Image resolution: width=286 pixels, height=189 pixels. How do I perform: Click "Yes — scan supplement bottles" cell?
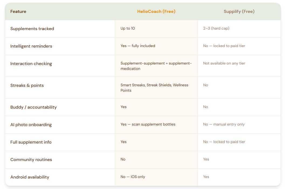148,124
